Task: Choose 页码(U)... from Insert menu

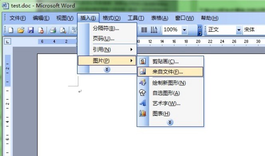Action: coord(107,39)
